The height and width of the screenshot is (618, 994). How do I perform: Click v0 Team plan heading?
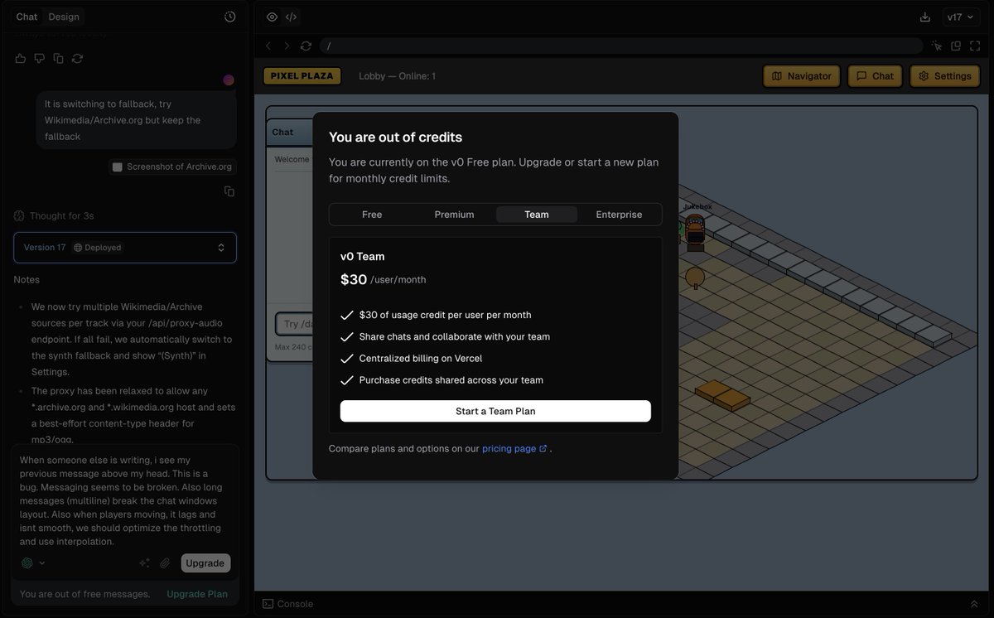click(362, 256)
